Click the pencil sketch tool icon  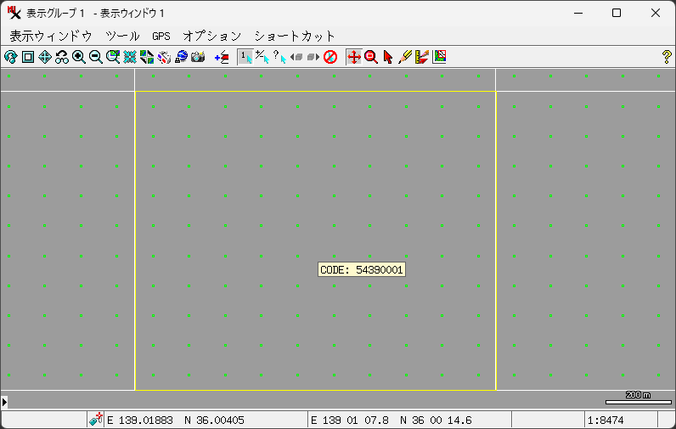click(x=405, y=57)
